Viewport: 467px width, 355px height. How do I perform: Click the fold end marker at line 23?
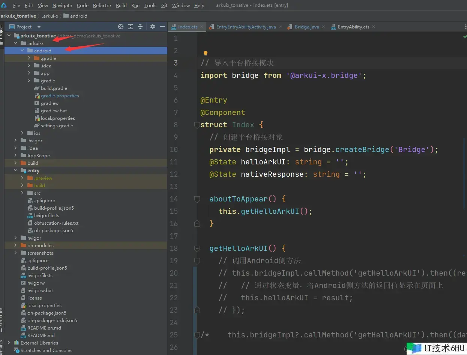click(x=197, y=310)
